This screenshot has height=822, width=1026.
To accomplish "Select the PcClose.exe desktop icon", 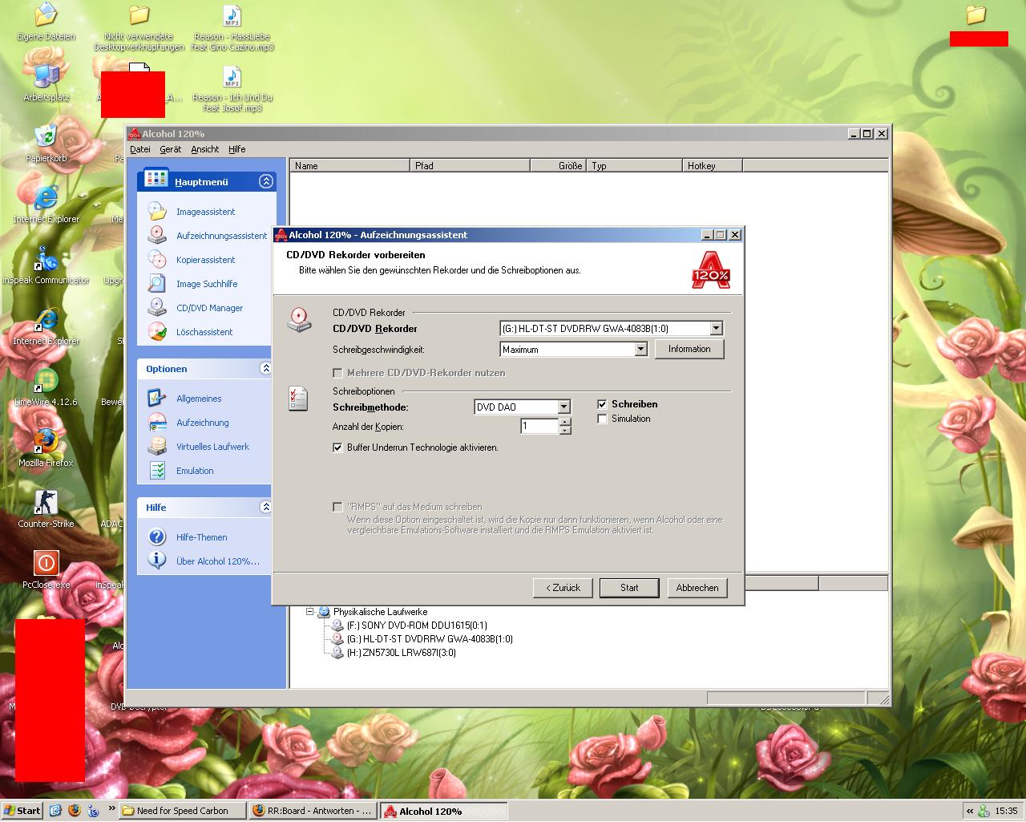I will coord(46,564).
